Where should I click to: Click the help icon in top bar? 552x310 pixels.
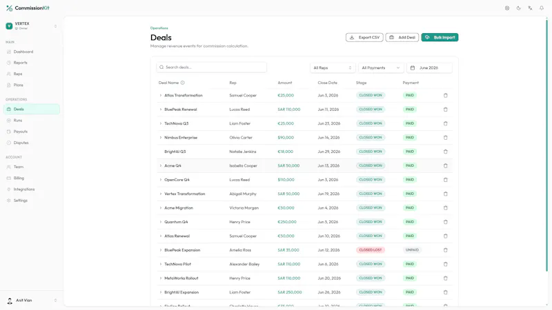pos(507,8)
